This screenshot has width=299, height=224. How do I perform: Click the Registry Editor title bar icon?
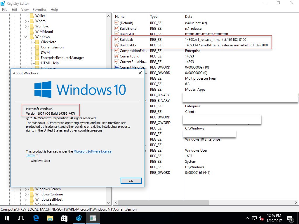[x=3, y=3]
